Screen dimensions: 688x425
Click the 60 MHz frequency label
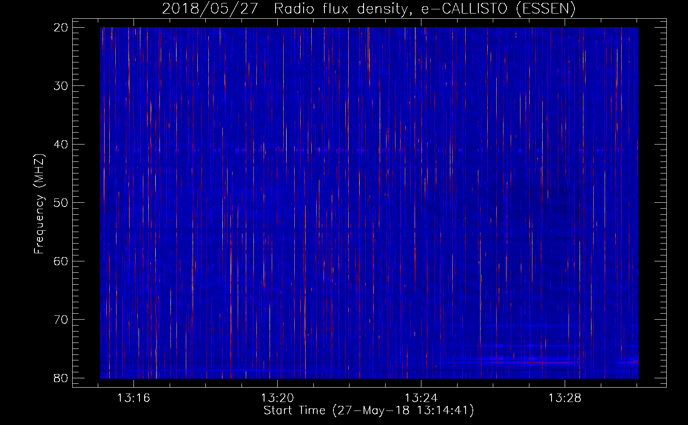click(x=61, y=261)
